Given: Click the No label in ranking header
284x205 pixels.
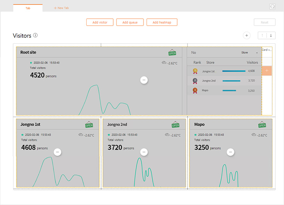Looking at the screenshot, I should click(x=194, y=53).
